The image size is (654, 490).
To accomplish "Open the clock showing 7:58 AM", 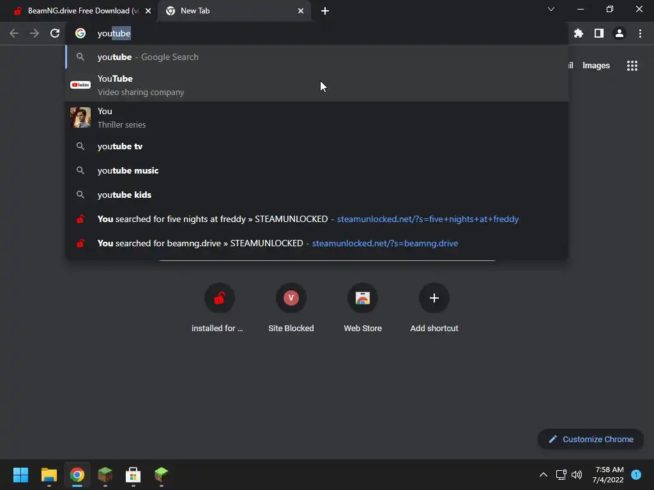I will [608, 475].
